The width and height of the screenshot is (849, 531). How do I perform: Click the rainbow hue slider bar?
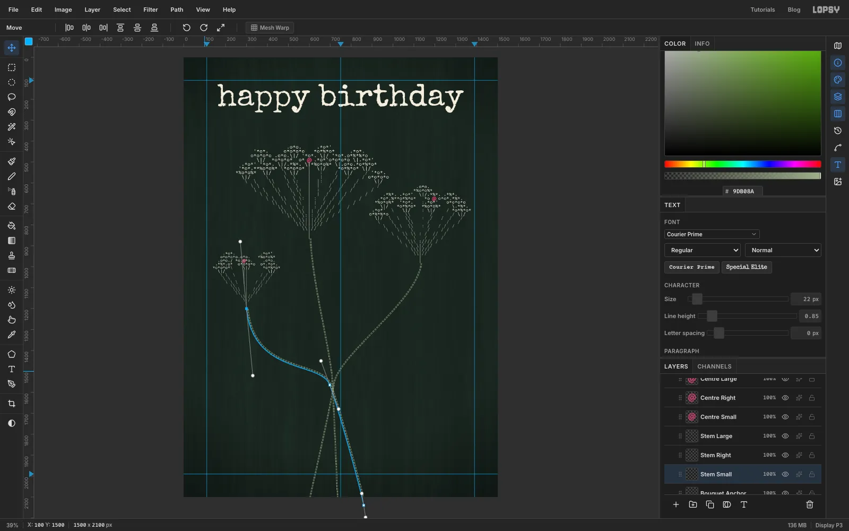742,164
